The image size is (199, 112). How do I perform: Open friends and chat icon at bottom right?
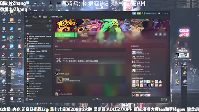(166, 100)
